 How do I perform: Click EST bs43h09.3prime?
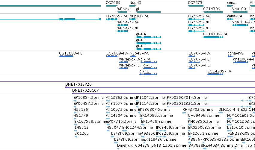129,140
